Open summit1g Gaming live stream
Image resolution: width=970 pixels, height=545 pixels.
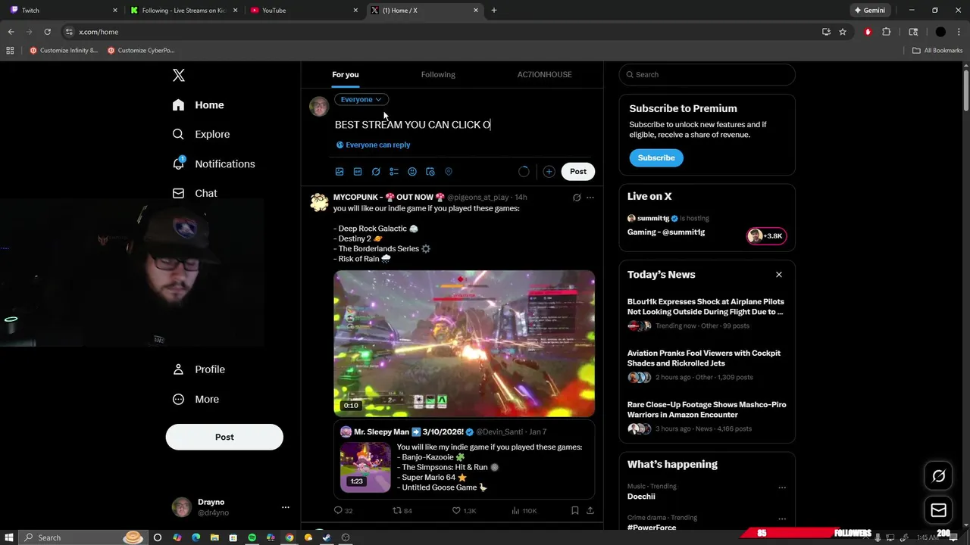coord(707,226)
